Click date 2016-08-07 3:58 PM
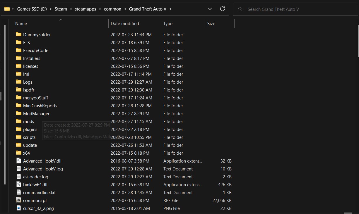Viewport: 359px width, 214px height. 130,161
